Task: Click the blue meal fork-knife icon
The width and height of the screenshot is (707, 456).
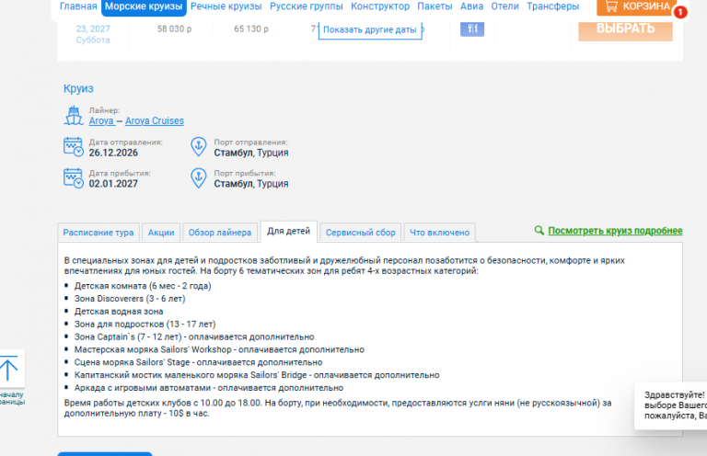Action: tap(472, 28)
